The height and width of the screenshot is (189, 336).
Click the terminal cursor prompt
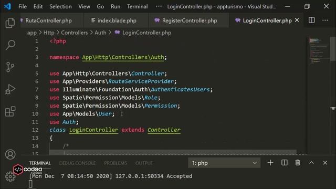click(30, 184)
